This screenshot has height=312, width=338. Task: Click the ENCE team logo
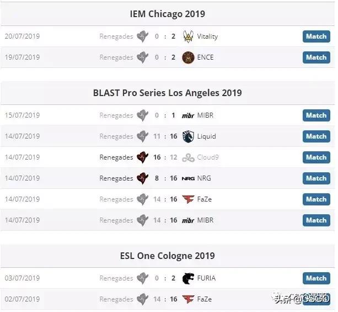click(x=188, y=57)
